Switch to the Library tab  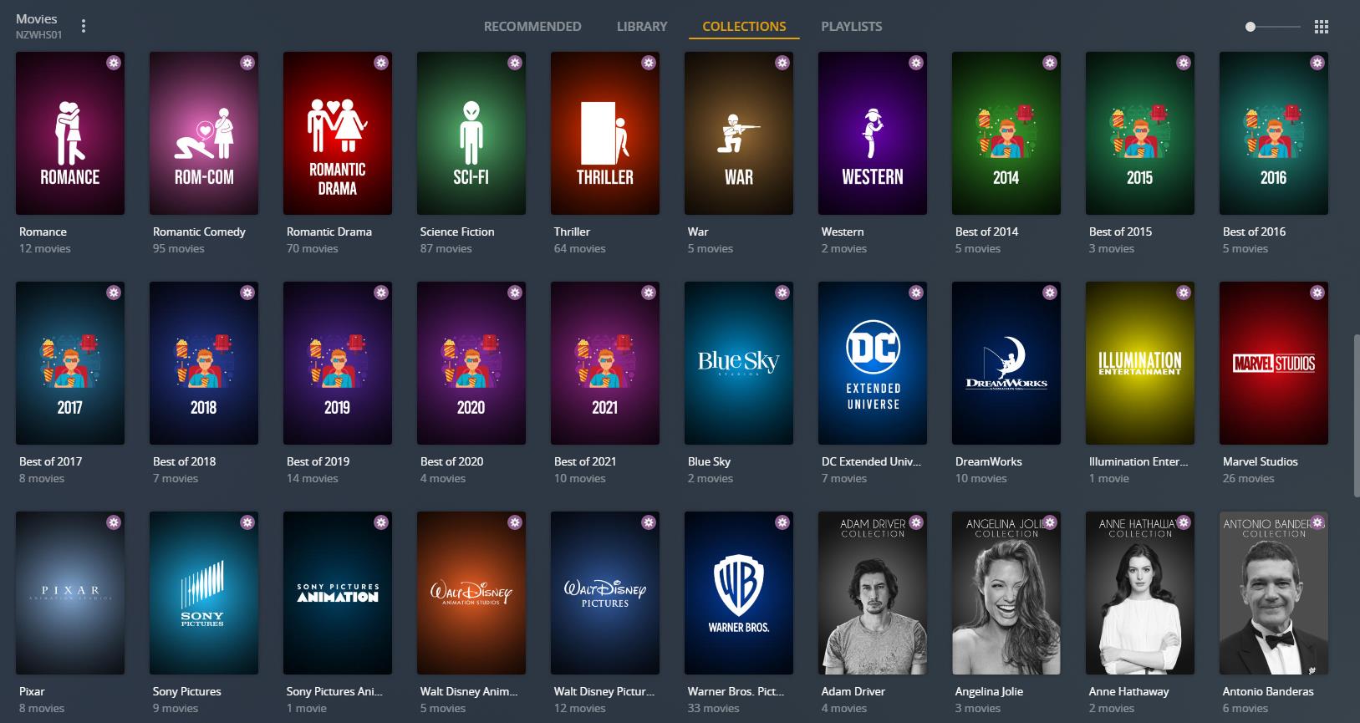642,27
